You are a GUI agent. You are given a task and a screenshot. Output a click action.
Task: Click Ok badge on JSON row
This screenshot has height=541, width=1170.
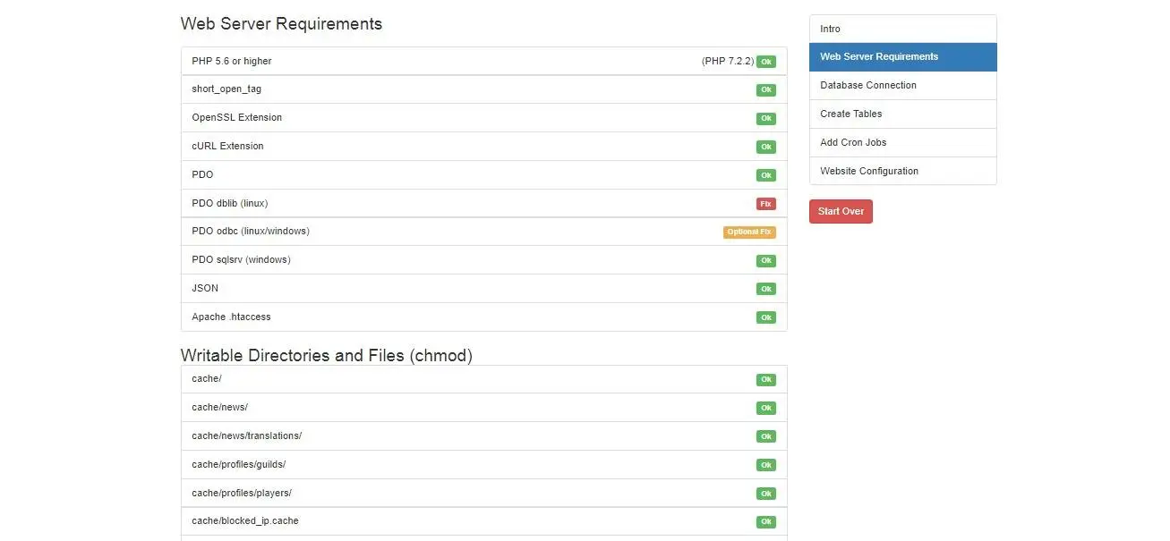(766, 289)
